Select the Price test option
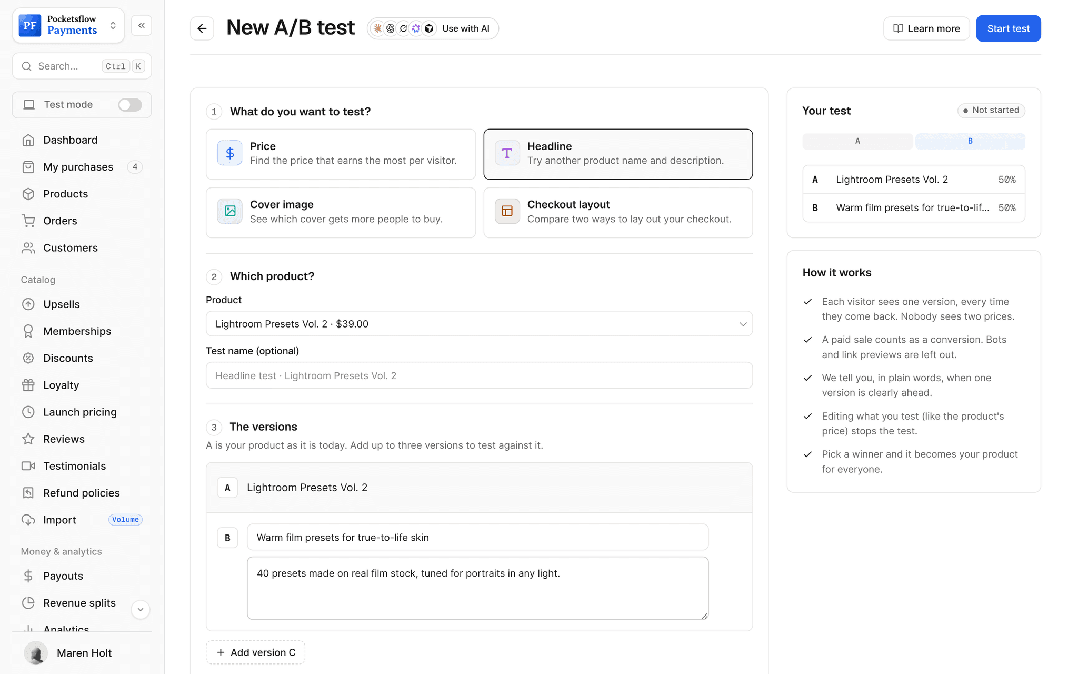Screen dimensions: 1078x674 (x=341, y=154)
